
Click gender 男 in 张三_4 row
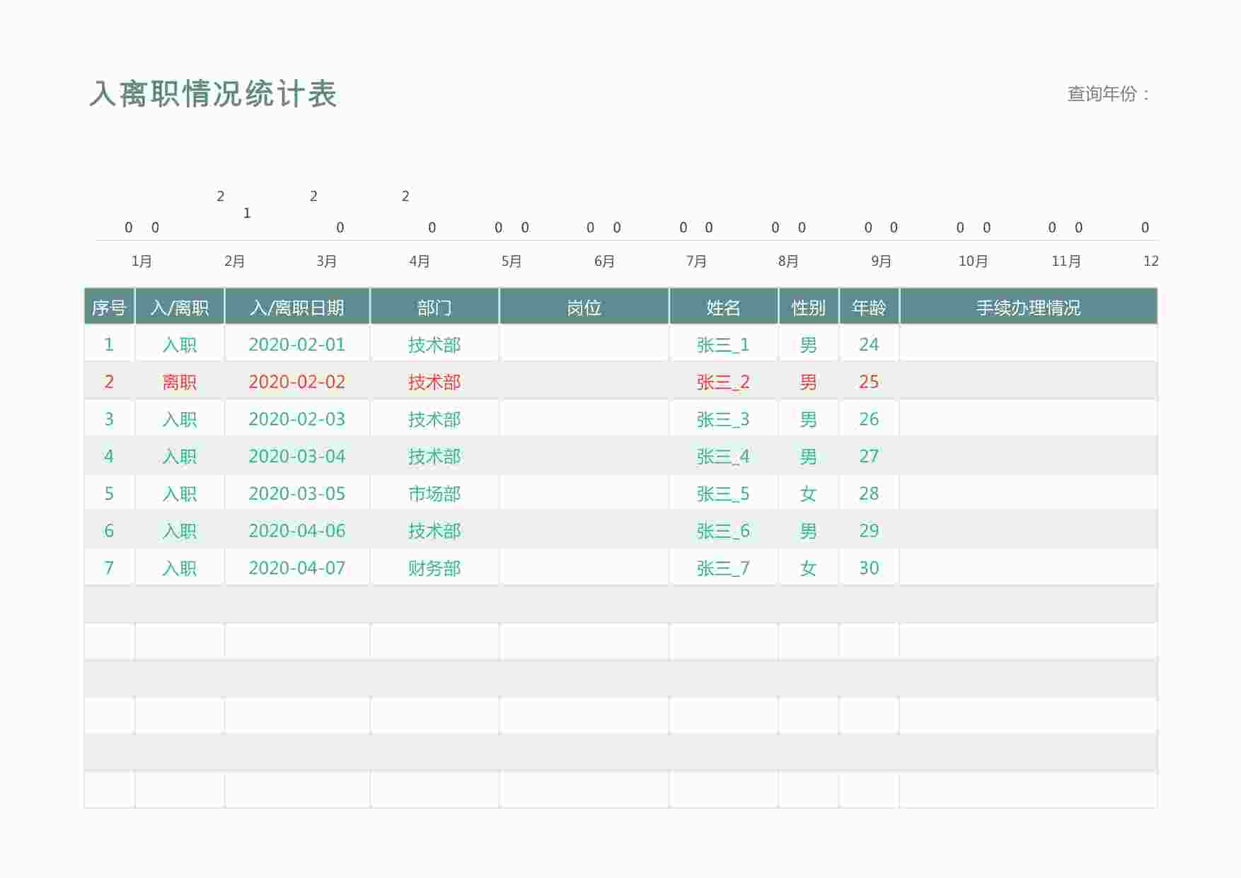point(809,456)
